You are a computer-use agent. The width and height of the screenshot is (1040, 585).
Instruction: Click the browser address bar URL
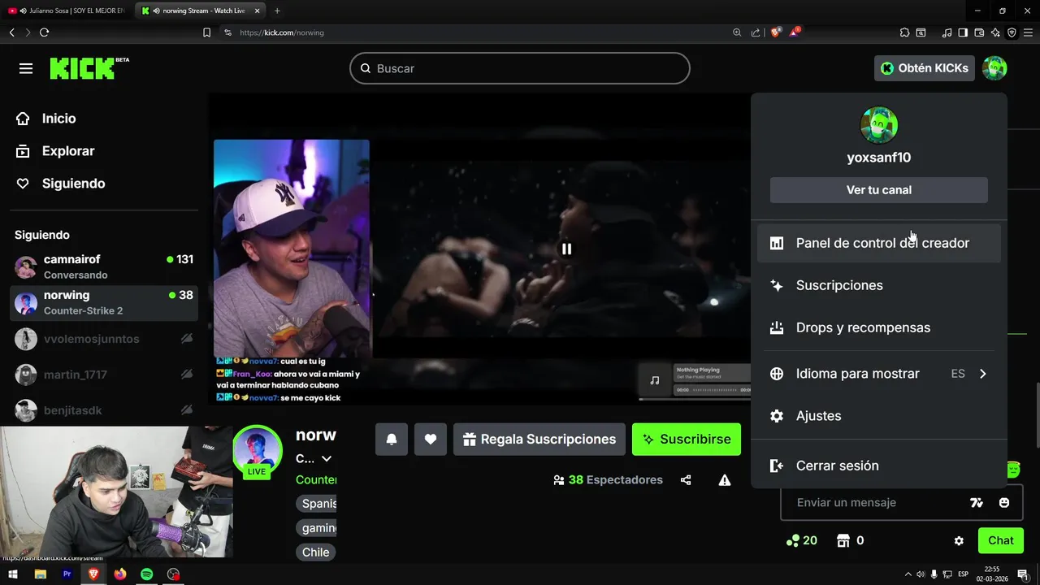[x=282, y=32]
